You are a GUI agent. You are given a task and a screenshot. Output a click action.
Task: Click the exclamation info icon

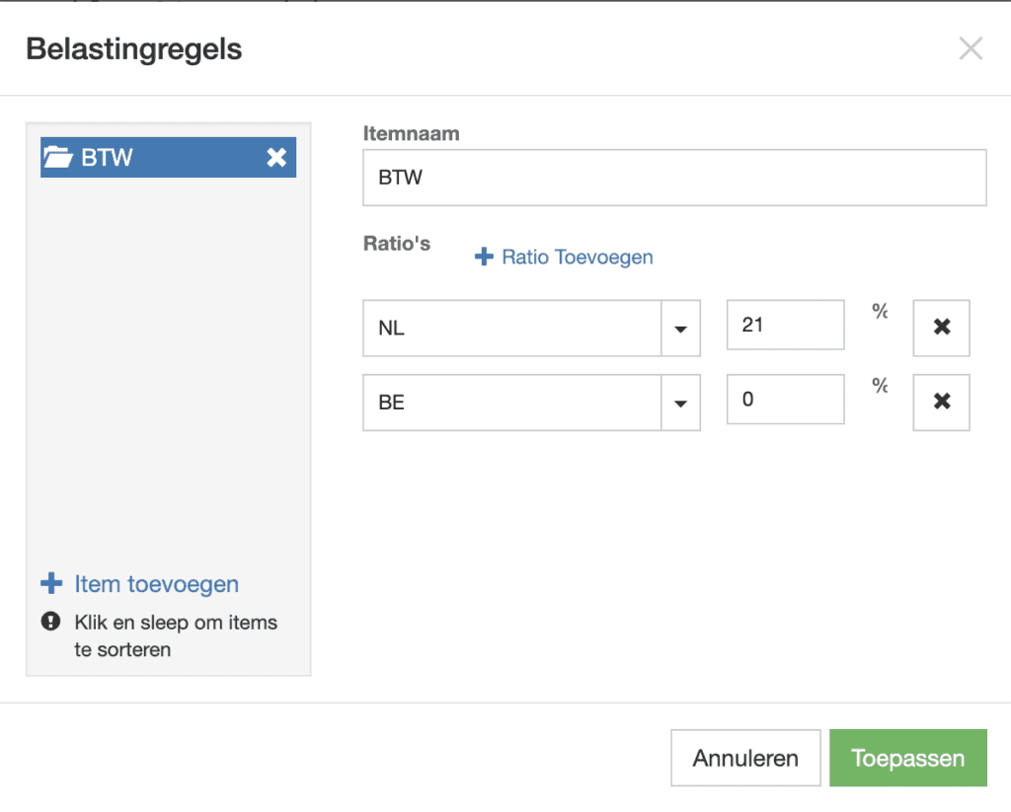[50, 622]
